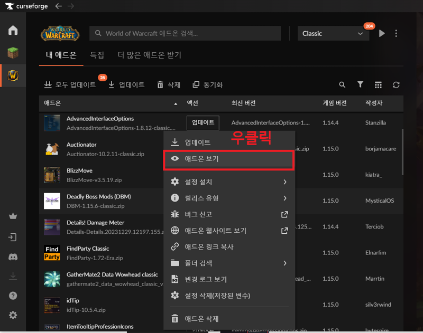
Task: Click the 동기화 toolbar button
Action: tap(208, 85)
